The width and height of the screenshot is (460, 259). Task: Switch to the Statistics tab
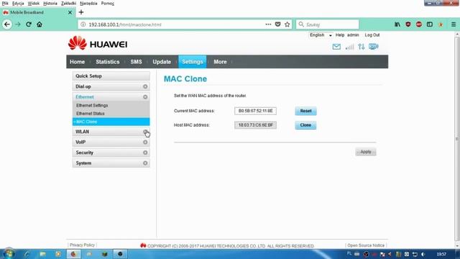(x=108, y=62)
